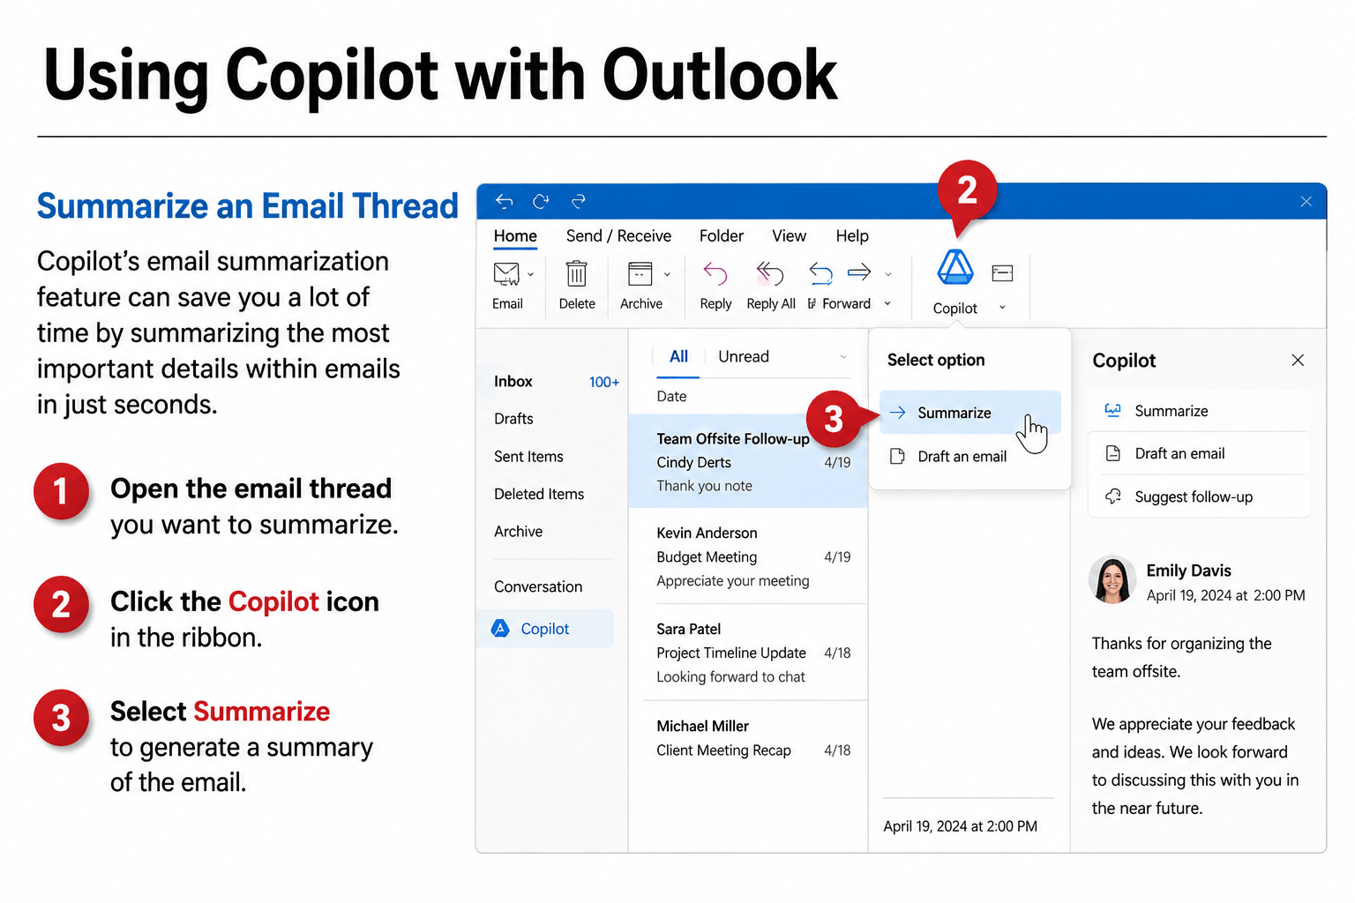The height and width of the screenshot is (903, 1355).
Task: Select Summarize in the Select option menu
Action: coord(969,413)
